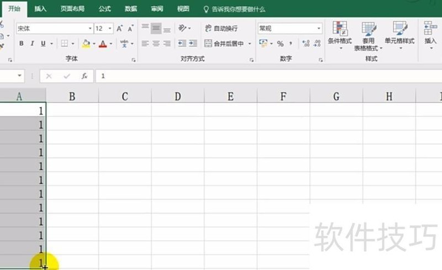Open Cell Styles (单元格样式) icon

click(x=399, y=34)
